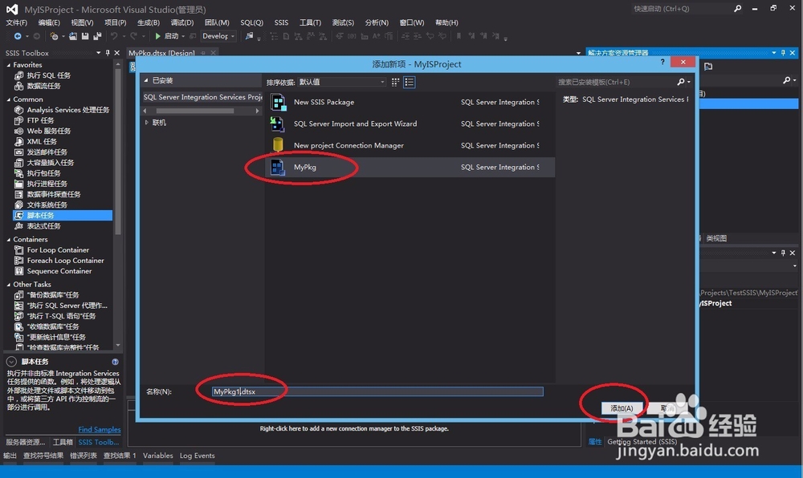Switch to the SSIS Toolbox bottom tab

pyautogui.click(x=98, y=442)
